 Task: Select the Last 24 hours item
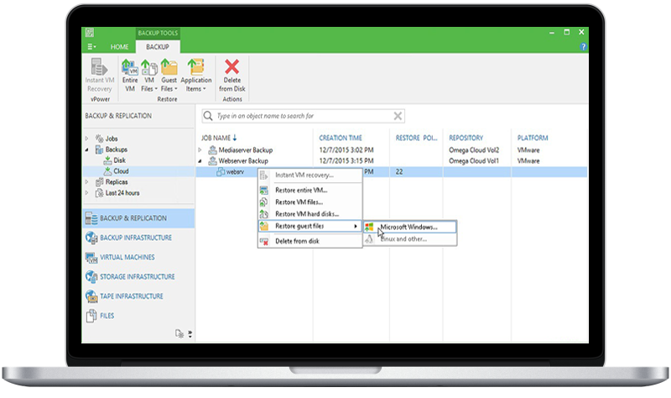click(x=117, y=193)
